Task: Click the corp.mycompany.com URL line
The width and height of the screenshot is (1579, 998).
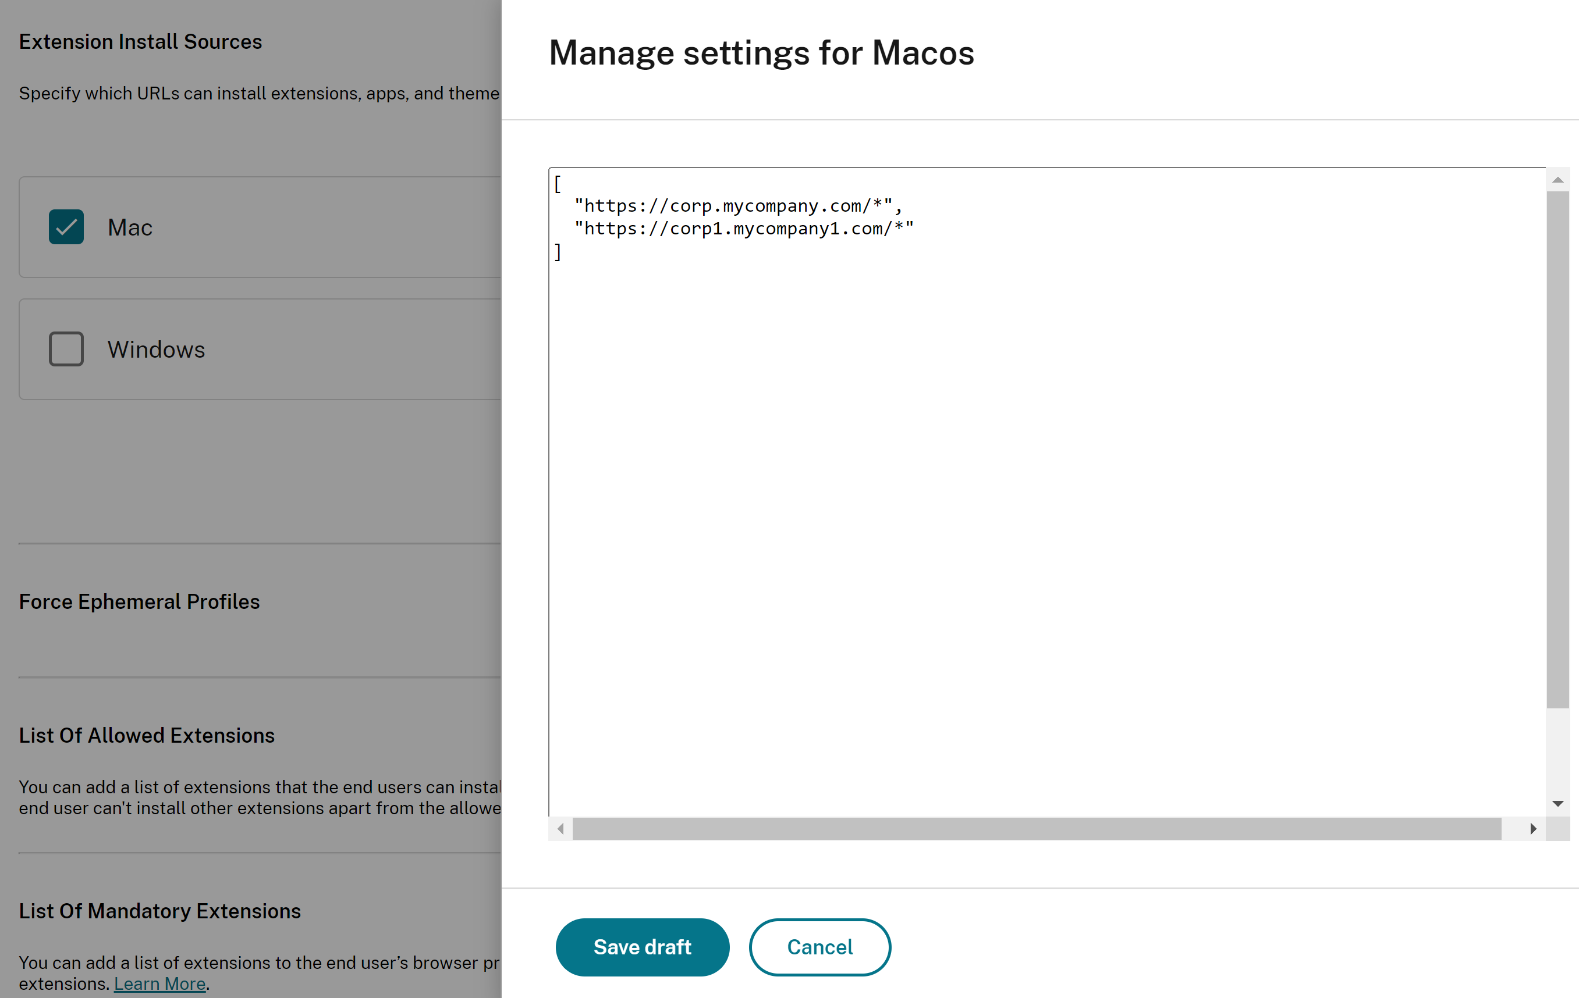Action: click(x=737, y=206)
